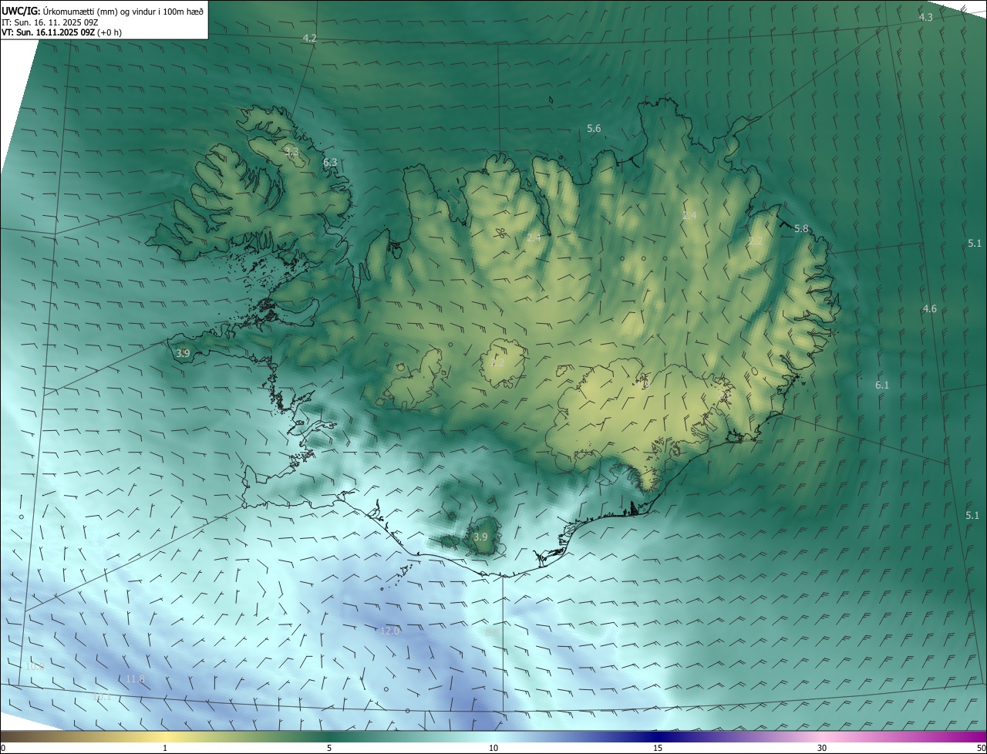
Task: Click the color scale tick label 30
Action: 822,748
